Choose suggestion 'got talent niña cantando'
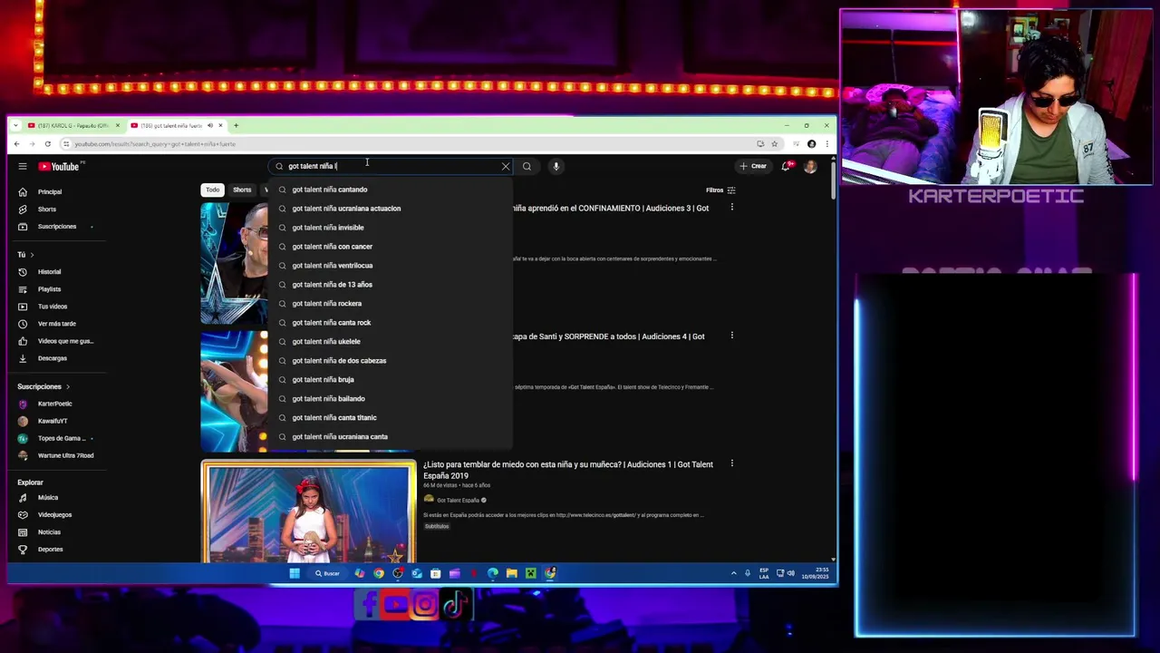Viewport: 1160px width, 653px height. [x=390, y=190]
